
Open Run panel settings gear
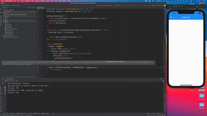[x=161, y=79]
